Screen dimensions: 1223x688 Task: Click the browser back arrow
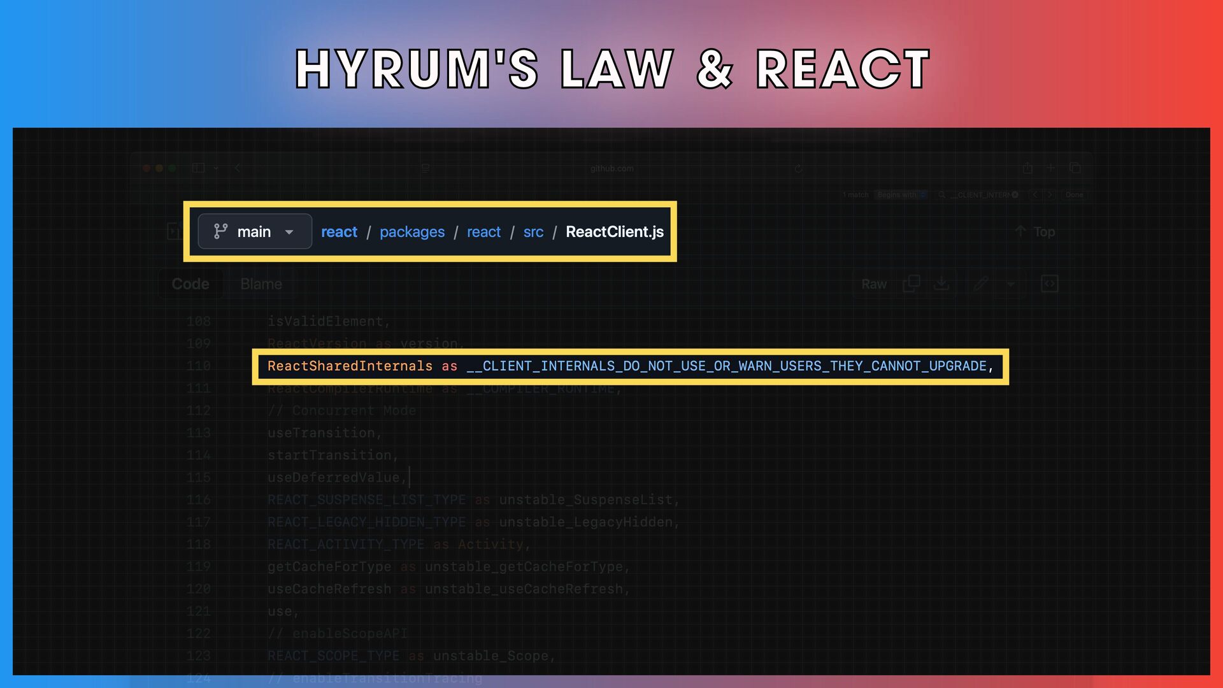click(238, 168)
